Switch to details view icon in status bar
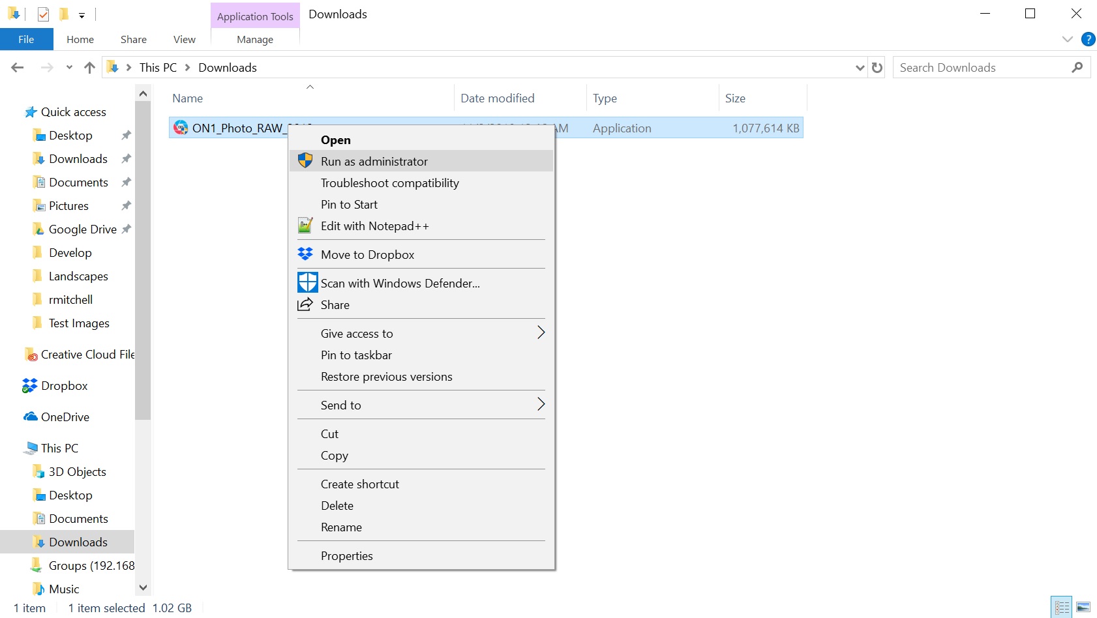This screenshot has height=618, width=1097. coord(1062,608)
